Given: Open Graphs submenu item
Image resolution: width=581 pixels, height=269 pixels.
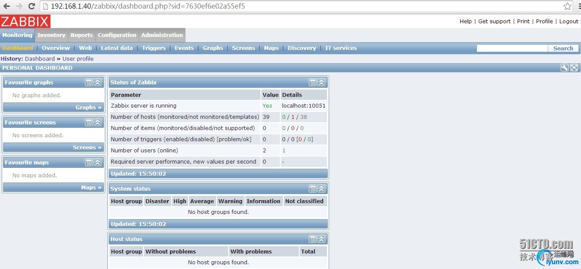Looking at the screenshot, I should [x=213, y=48].
